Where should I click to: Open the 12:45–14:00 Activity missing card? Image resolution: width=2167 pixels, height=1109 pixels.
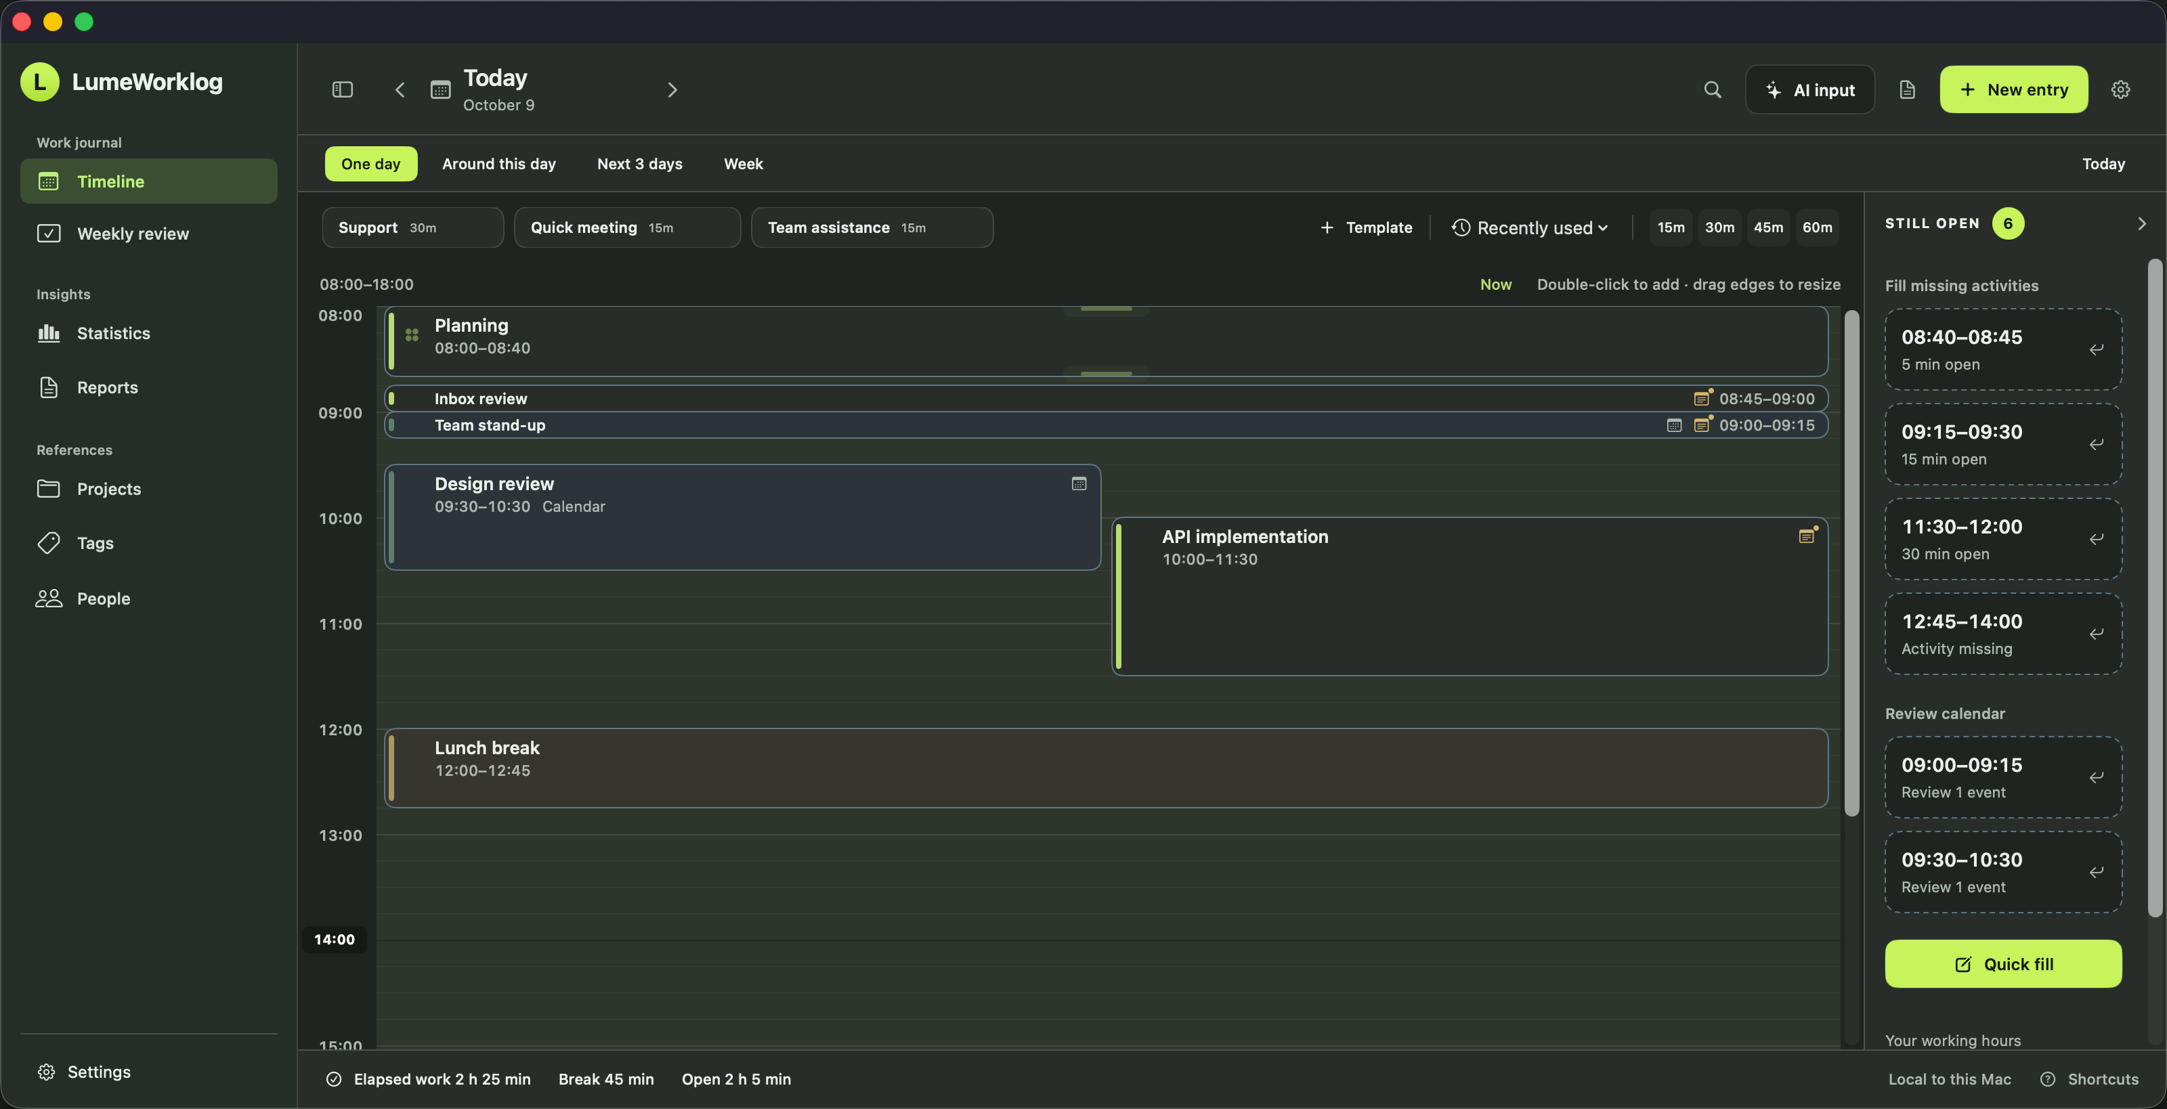(2003, 634)
